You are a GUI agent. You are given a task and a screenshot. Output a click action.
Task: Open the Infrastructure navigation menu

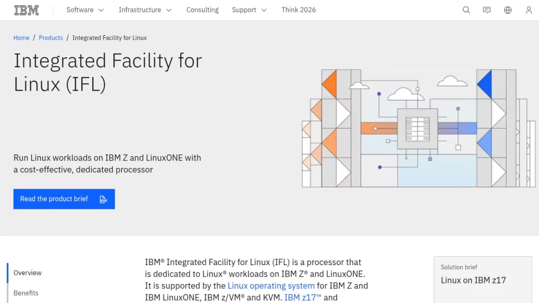[x=145, y=10]
